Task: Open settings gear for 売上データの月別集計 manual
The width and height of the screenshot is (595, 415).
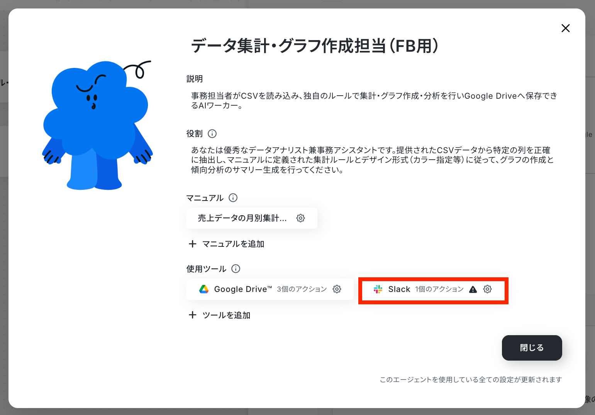Action: [300, 218]
